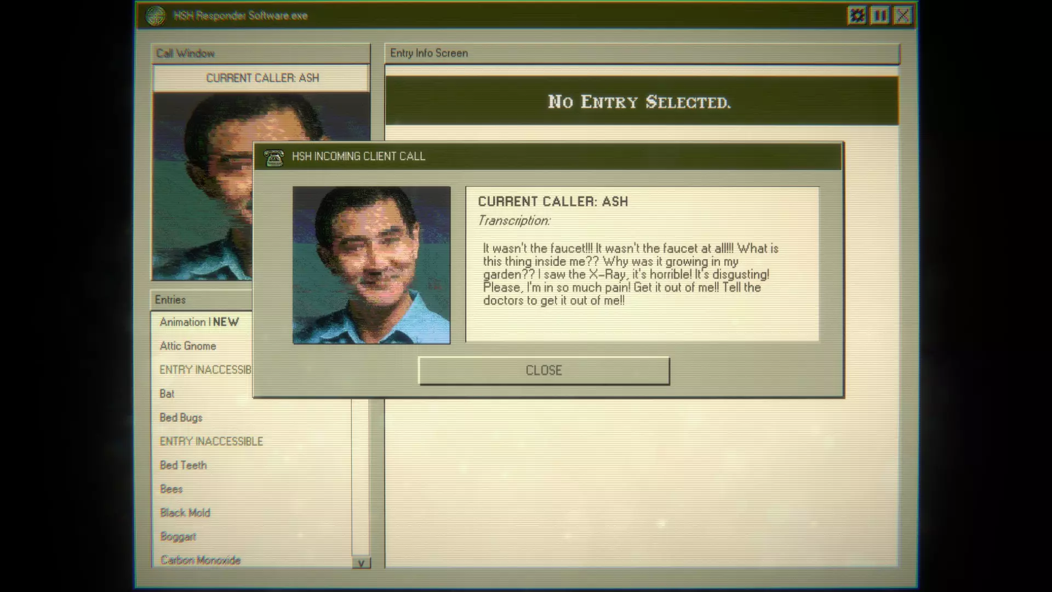Click ENTRY INACCESSIBLE below Bed Bugs

tap(211, 441)
